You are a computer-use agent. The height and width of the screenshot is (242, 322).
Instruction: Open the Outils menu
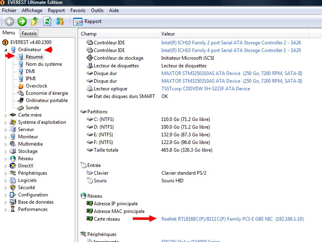point(97,10)
